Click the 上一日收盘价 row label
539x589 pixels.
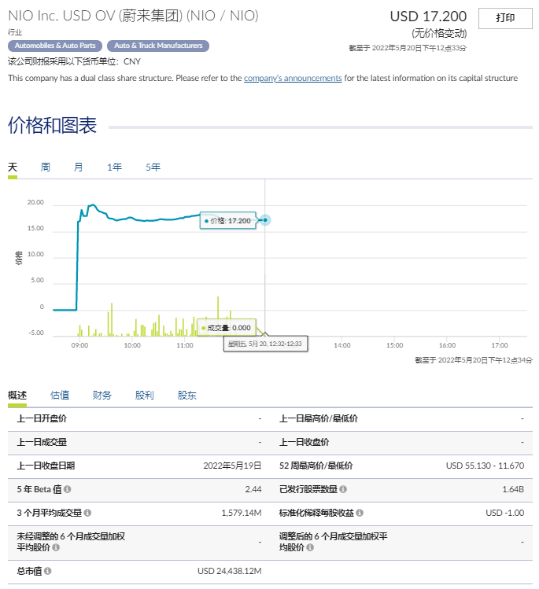point(304,442)
